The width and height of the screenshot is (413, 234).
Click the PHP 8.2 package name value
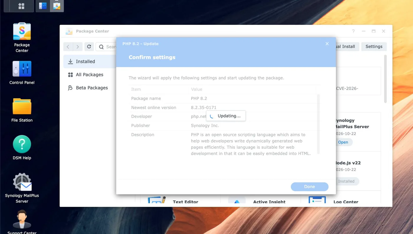click(199, 98)
